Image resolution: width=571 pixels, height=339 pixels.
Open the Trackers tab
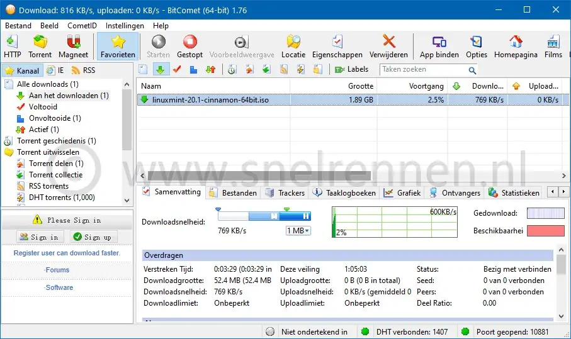pyautogui.click(x=285, y=193)
